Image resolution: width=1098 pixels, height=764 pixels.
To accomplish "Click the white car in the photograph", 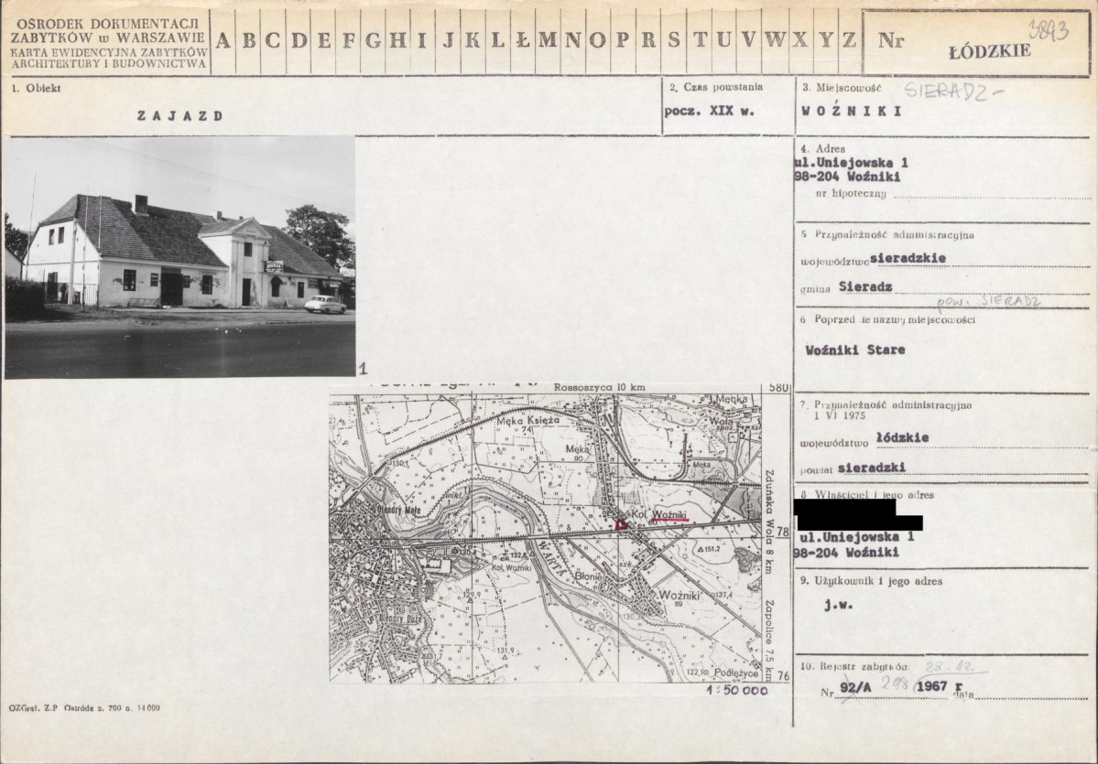I will pos(325,305).
